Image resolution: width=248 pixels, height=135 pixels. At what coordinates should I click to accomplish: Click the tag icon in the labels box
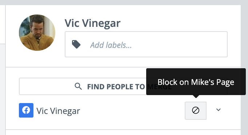(76, 45)
